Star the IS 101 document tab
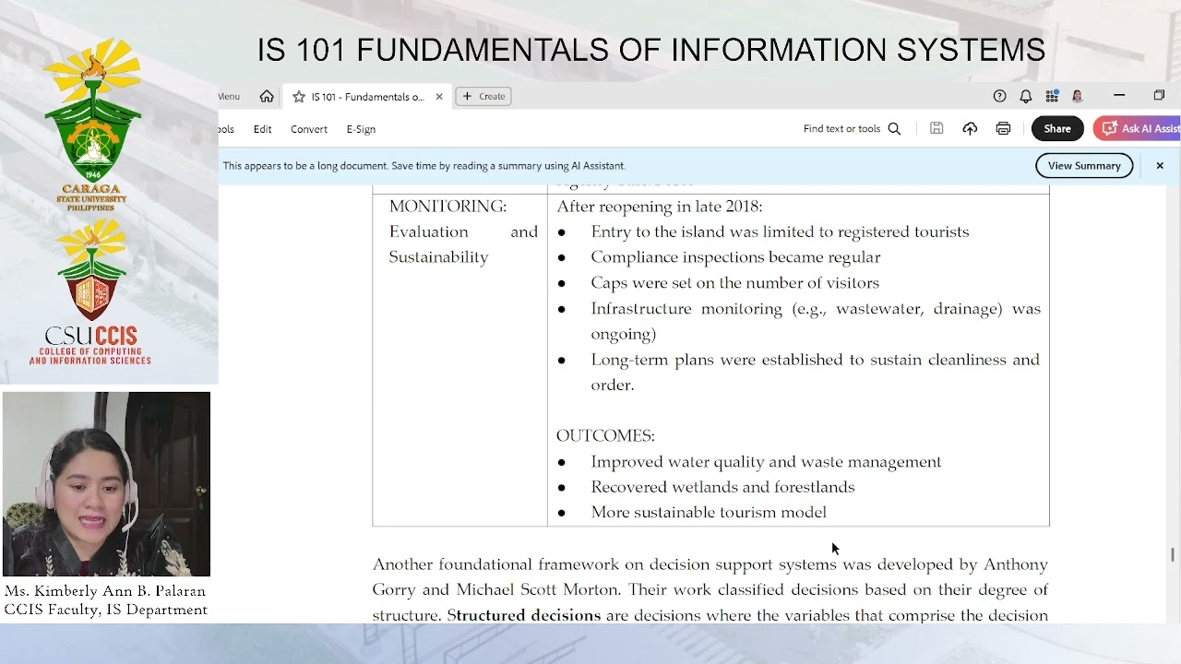 299,96
